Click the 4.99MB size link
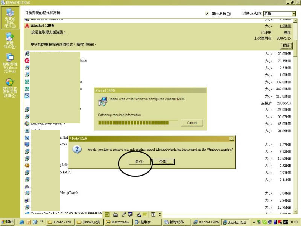The image size is (301, 226). click(x=285, y=26)
